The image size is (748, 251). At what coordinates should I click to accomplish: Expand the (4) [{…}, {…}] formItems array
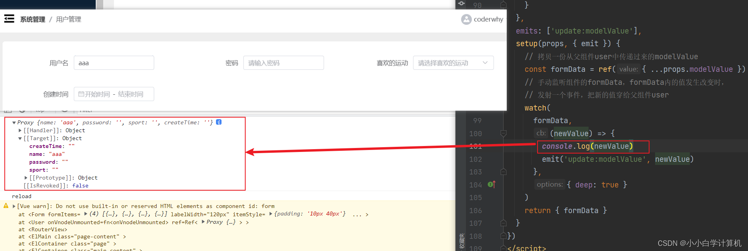[x=86, y=214]
